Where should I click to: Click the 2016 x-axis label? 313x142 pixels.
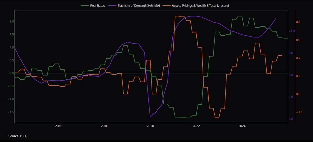pyautogui.click(x=59, y=126)
